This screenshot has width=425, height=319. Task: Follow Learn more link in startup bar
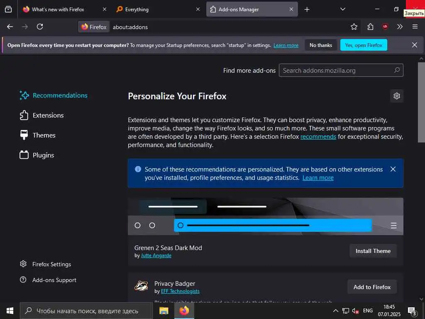(286, 45)
